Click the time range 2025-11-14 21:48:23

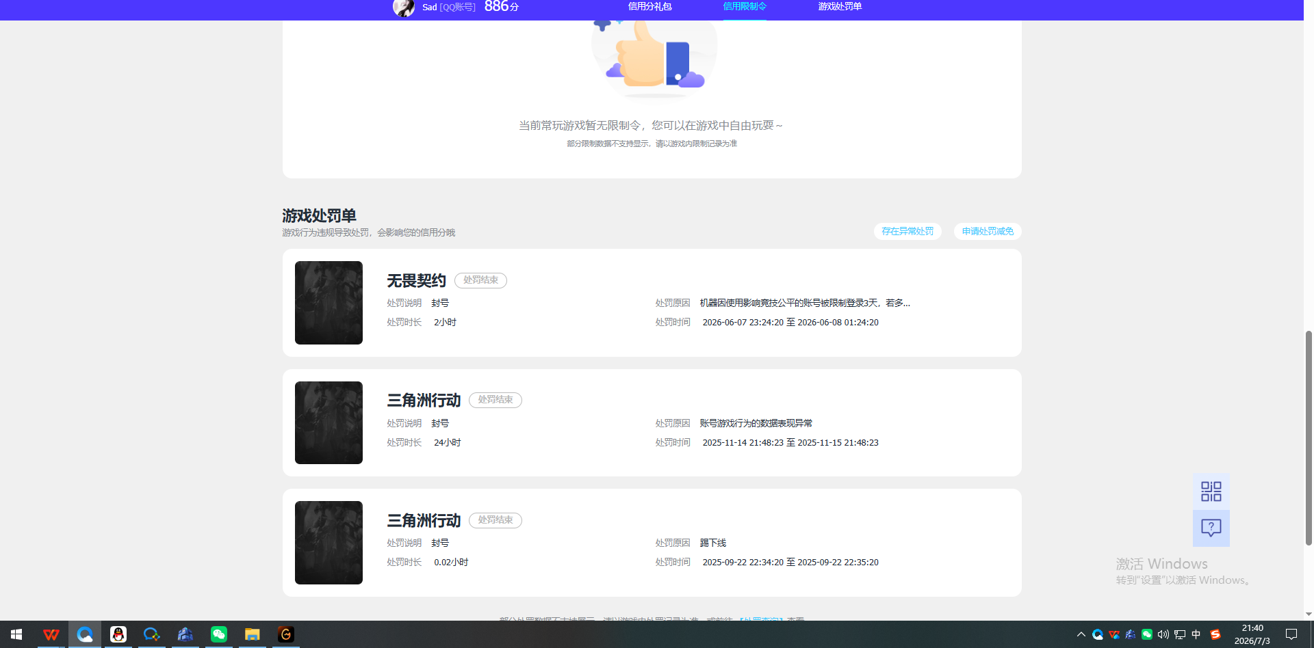coord(790,442)
